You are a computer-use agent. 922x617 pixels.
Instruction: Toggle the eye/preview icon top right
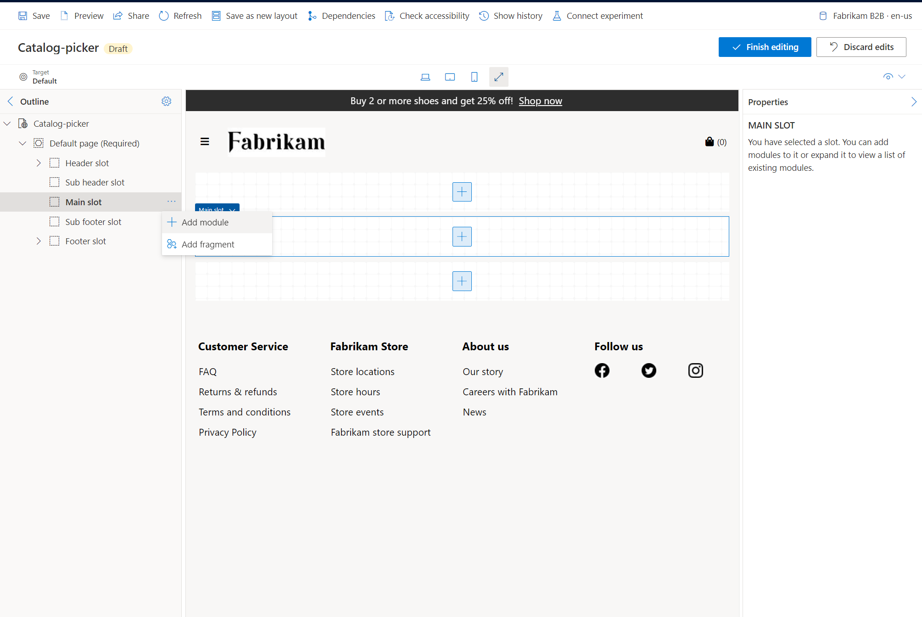(x=888, y=76)
